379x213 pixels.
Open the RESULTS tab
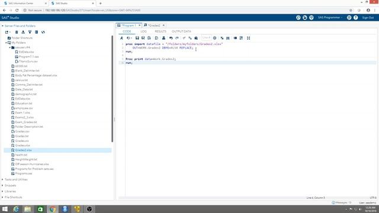tap(160, 31)
